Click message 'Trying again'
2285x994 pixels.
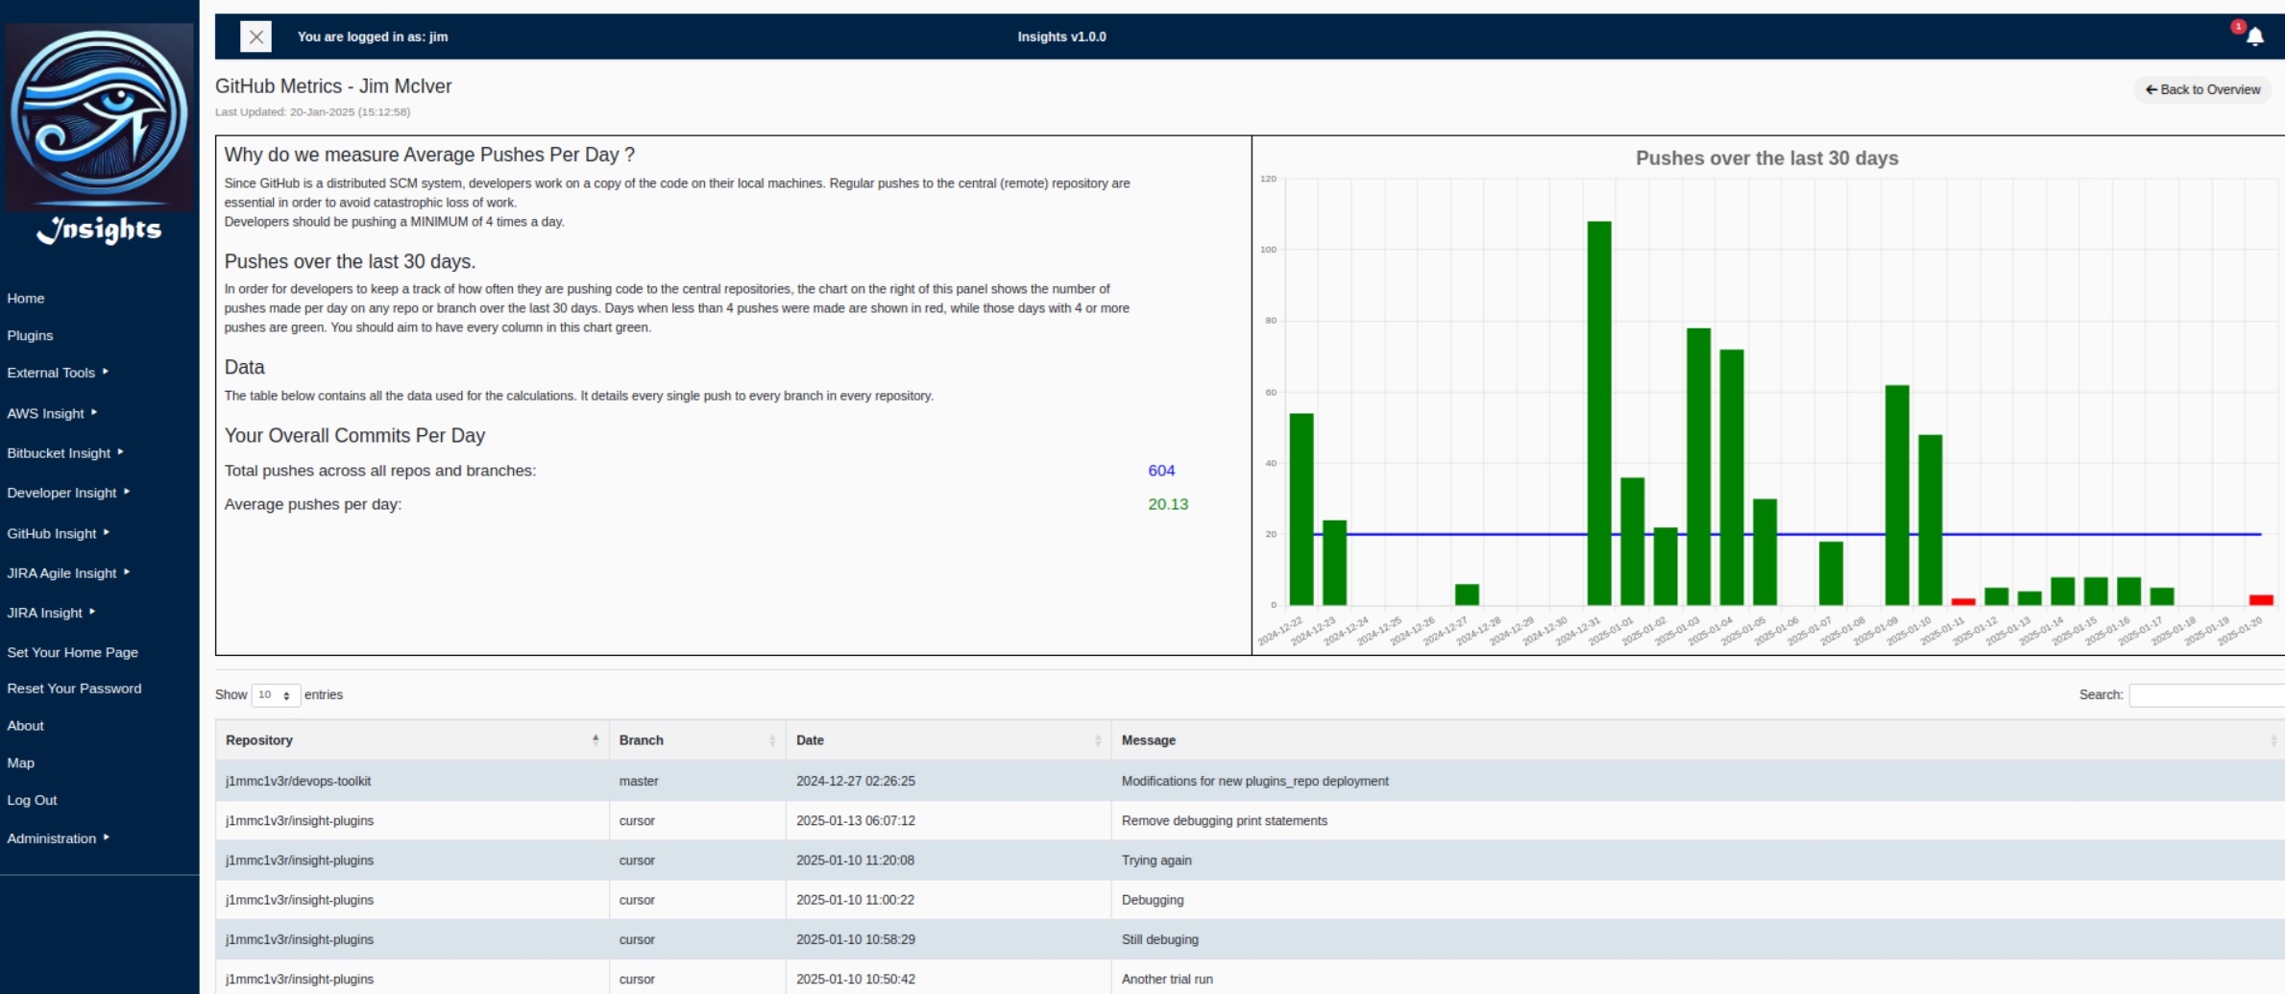pyautogui.click(x=1156, y=861)
